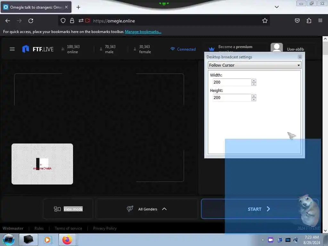
Task: Open the Firefox extensions puzzle icon
Action: [x=309, y=21]
